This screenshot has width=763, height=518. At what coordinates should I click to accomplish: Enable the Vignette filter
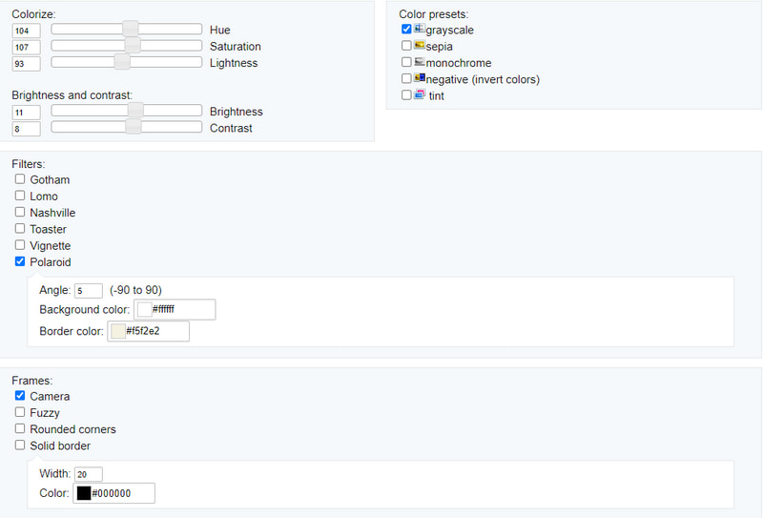(x=20, y=245)
